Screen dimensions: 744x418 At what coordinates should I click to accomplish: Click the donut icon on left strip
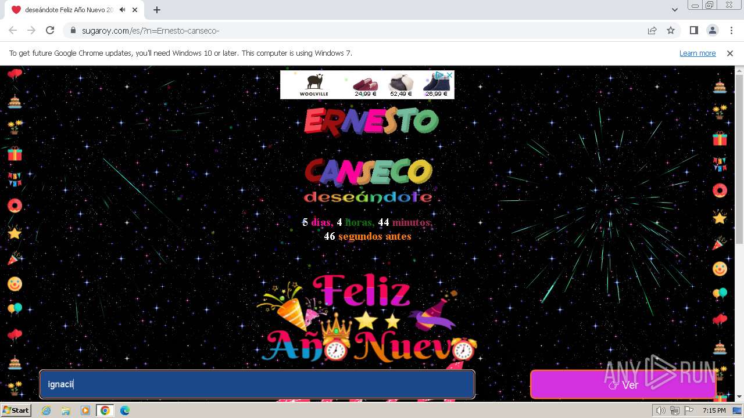coord(15,206)
